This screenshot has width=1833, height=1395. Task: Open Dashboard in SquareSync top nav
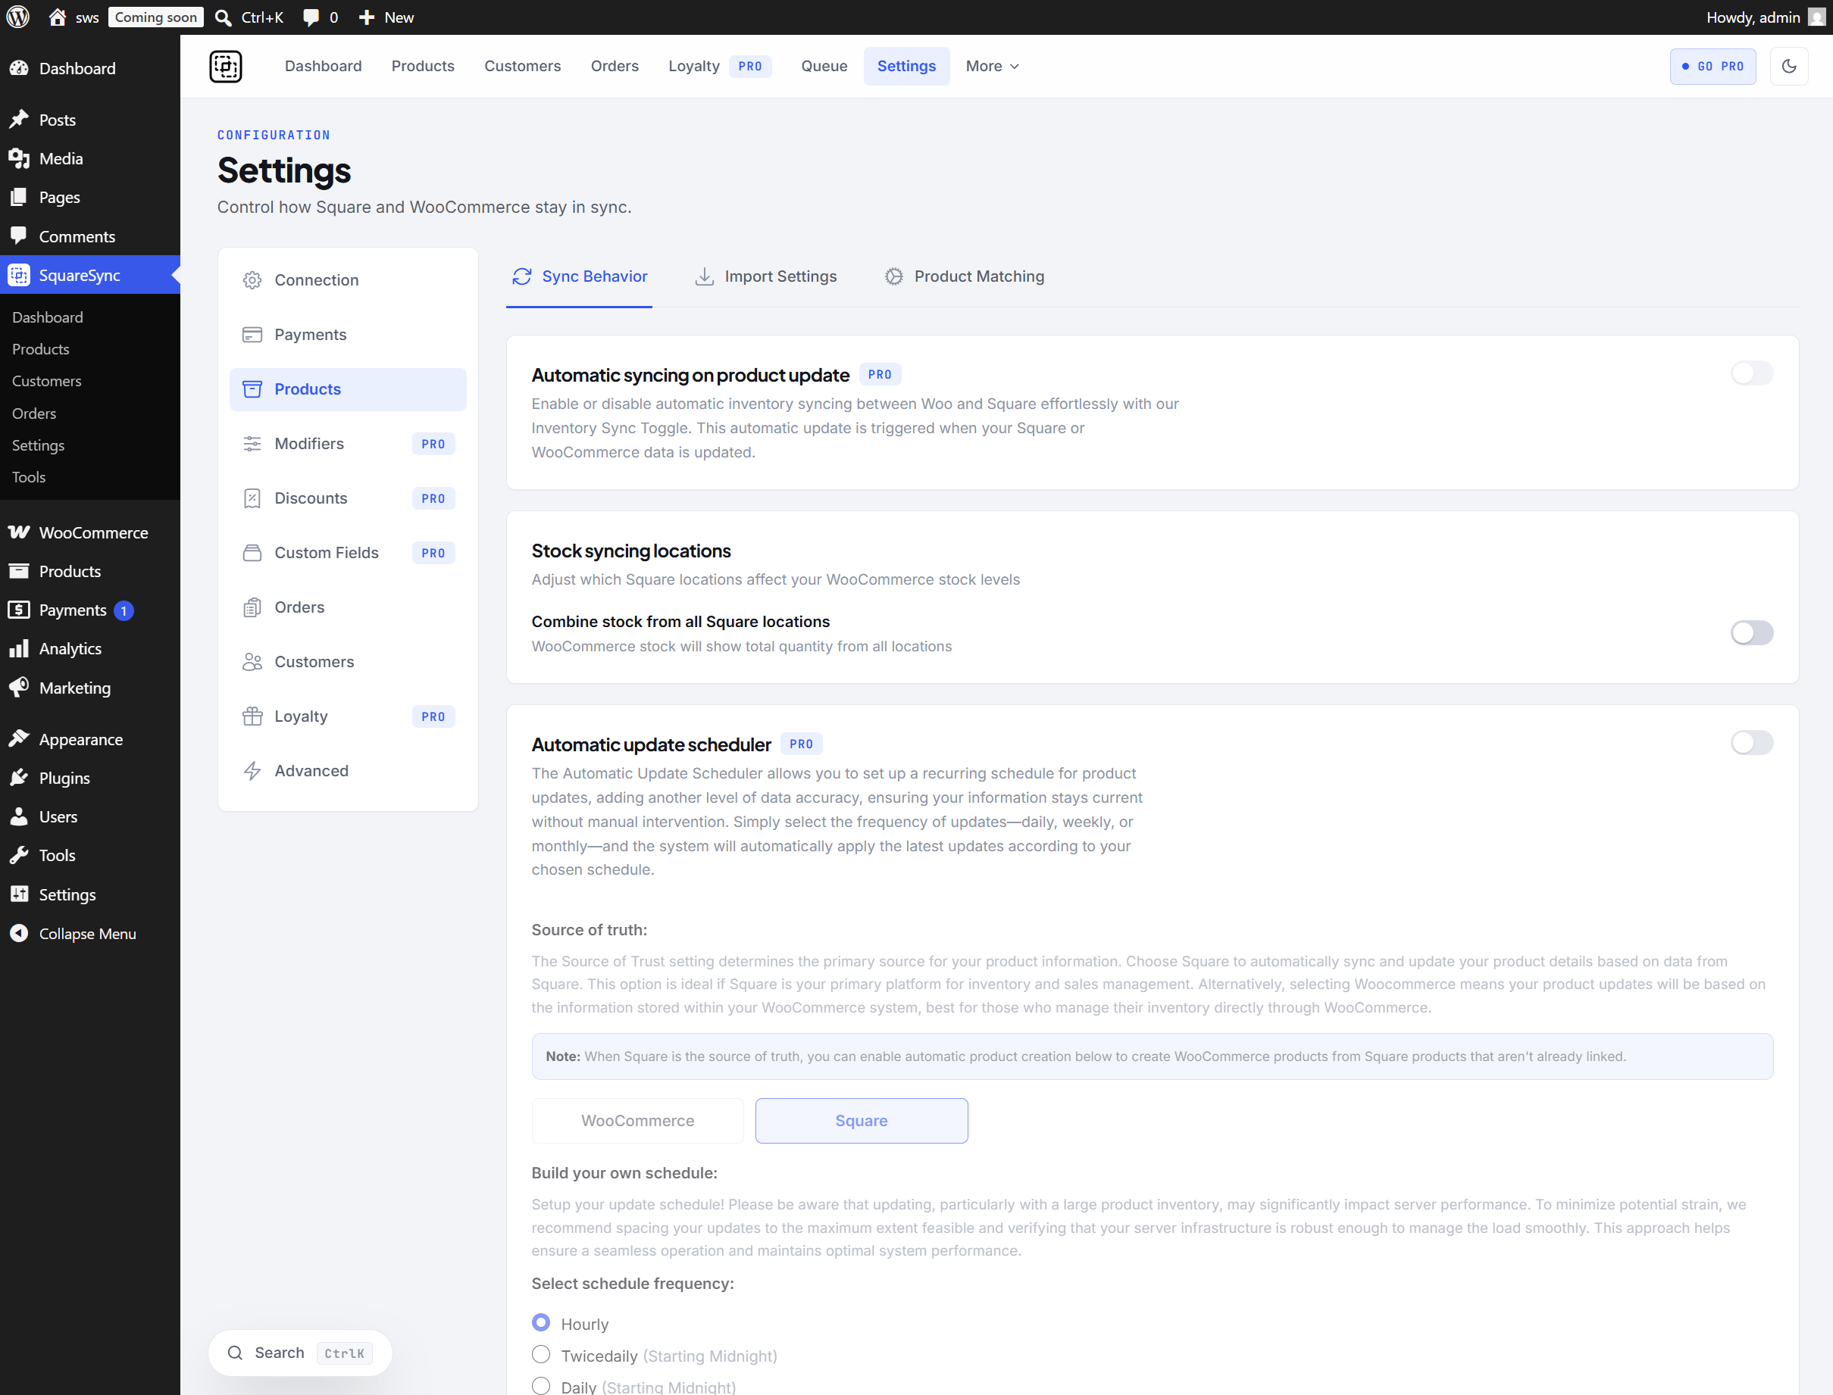click(x=324, y=67)
